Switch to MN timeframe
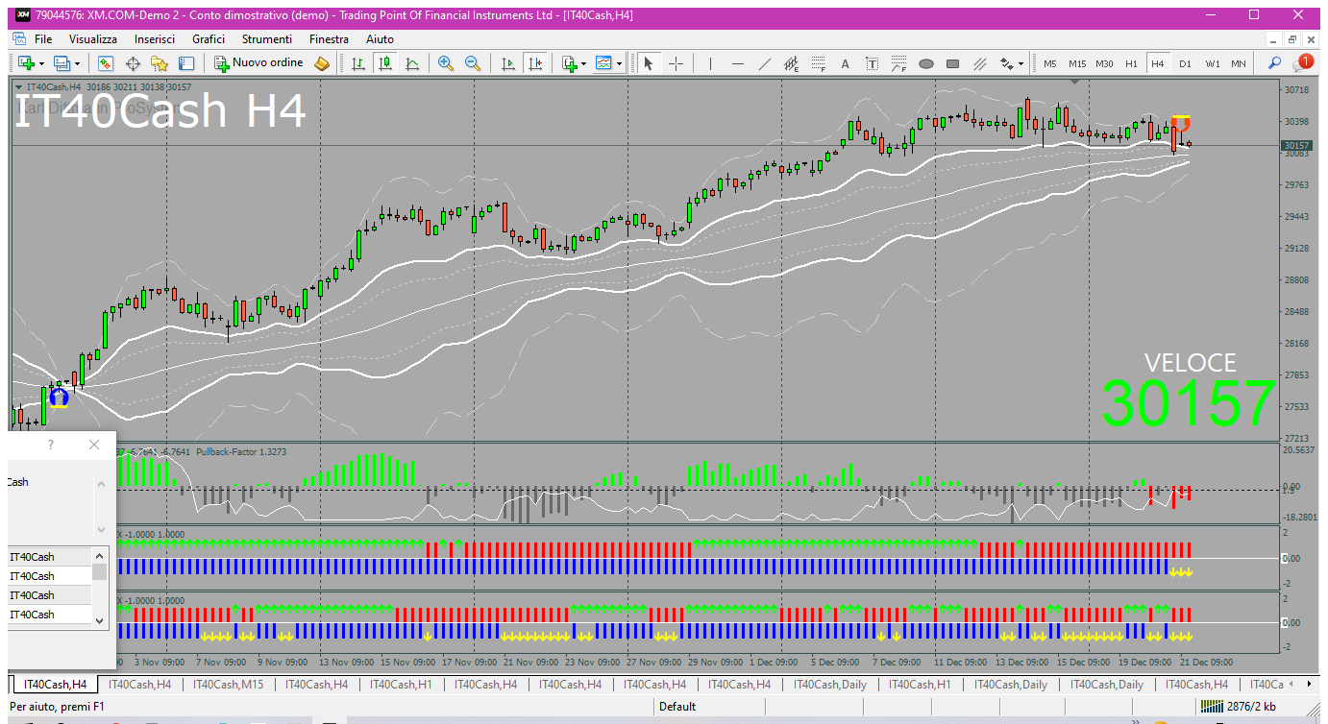 pyautogui.click(x=1239, y=63)
